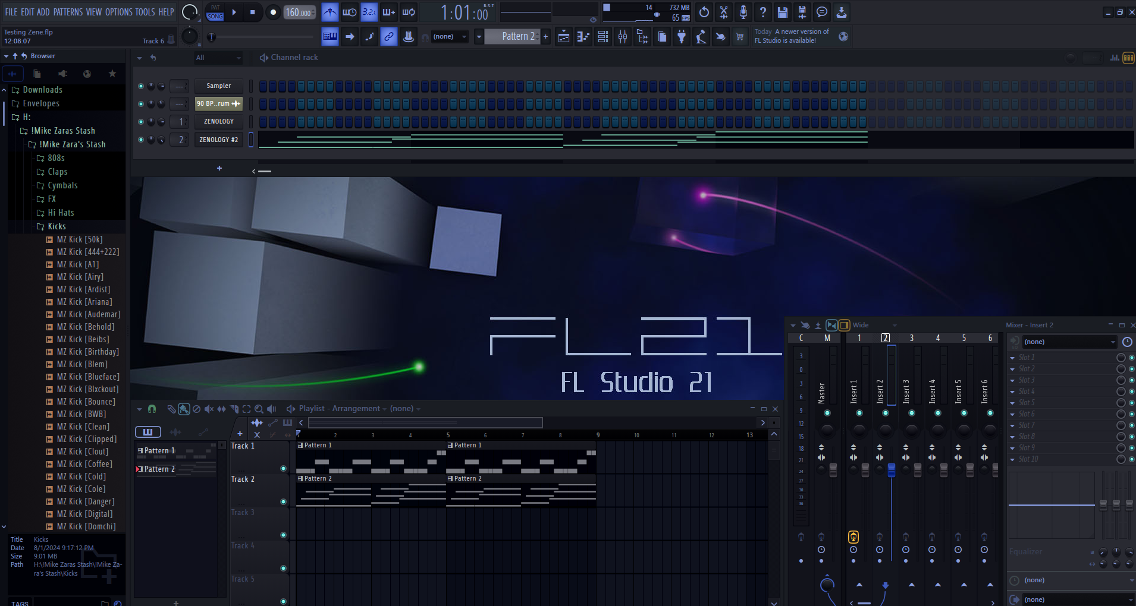Adjust the Insert 2 mixer fader
The width and height of the screenshot is (1136, 606).
[x=891, y=470]
